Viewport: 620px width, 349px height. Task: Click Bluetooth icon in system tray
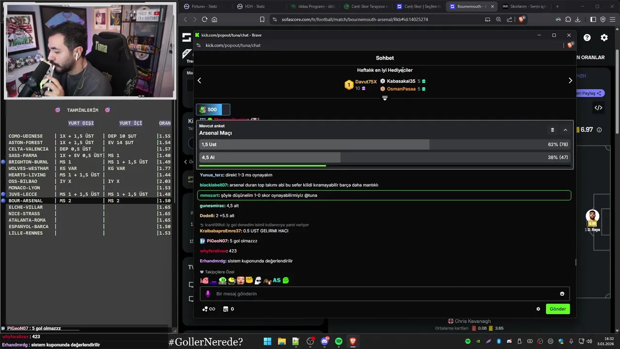point(499,341)
